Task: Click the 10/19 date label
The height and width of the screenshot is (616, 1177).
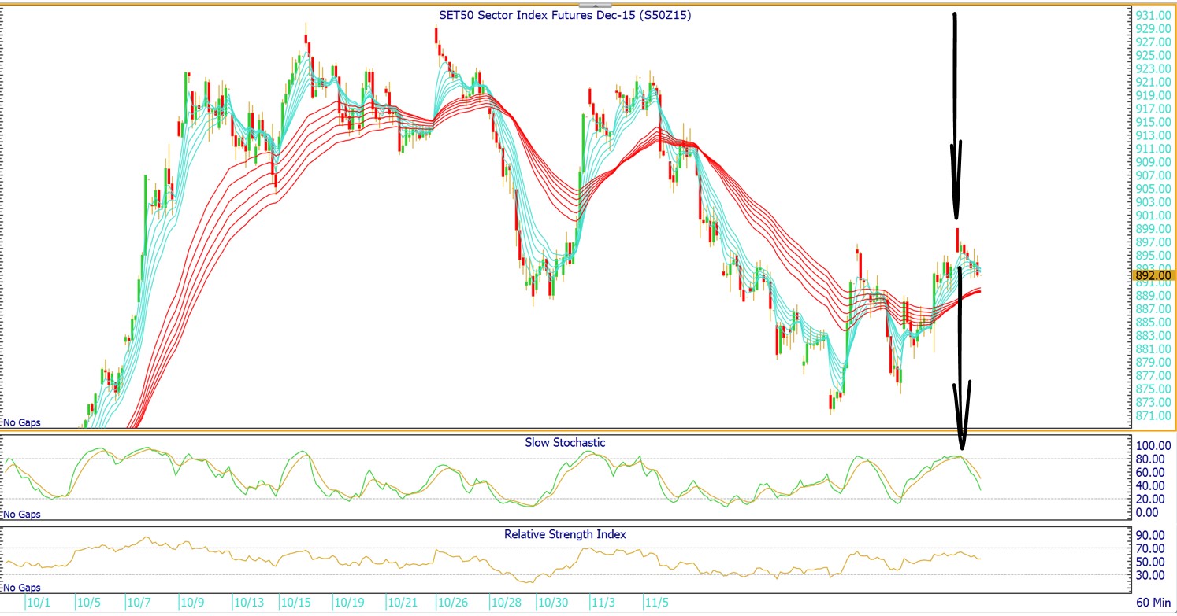Action: click(348, 603)
